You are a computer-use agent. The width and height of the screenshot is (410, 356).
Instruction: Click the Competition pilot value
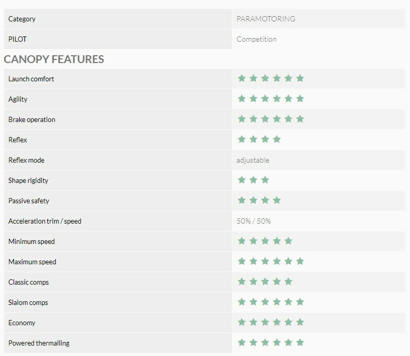pyautogui.click(x=256, y=39)
